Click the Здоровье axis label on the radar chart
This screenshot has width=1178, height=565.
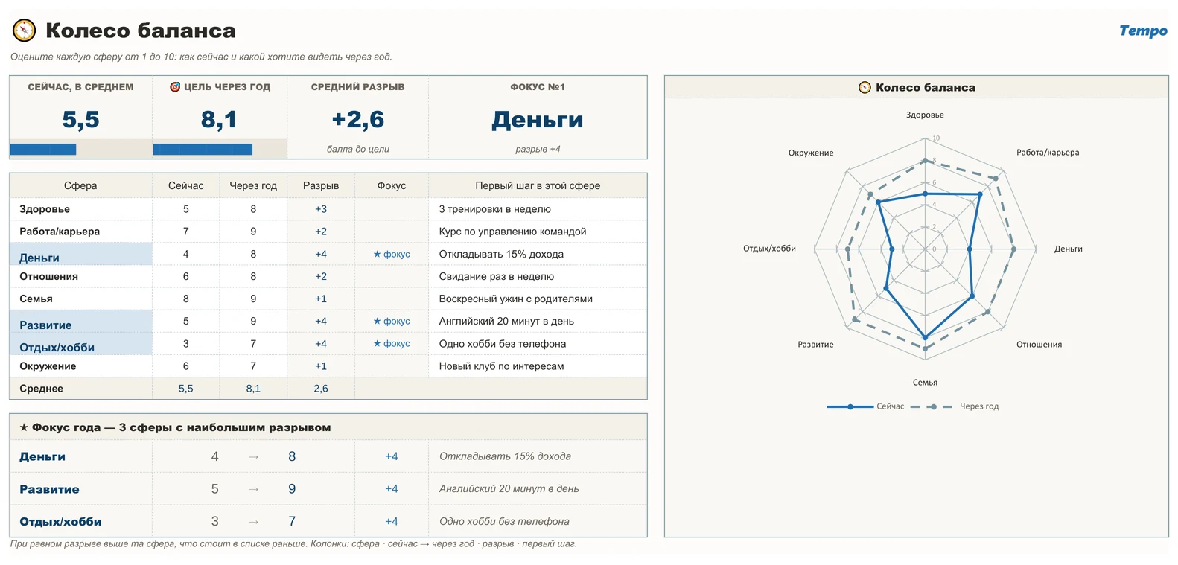(925, 115)
